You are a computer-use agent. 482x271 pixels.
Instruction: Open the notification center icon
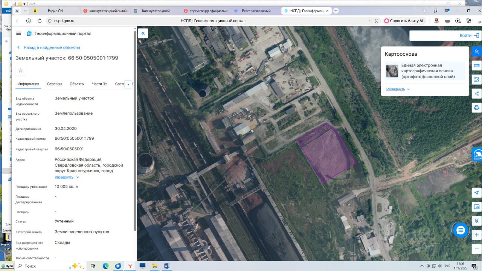[x=475, y=266]
